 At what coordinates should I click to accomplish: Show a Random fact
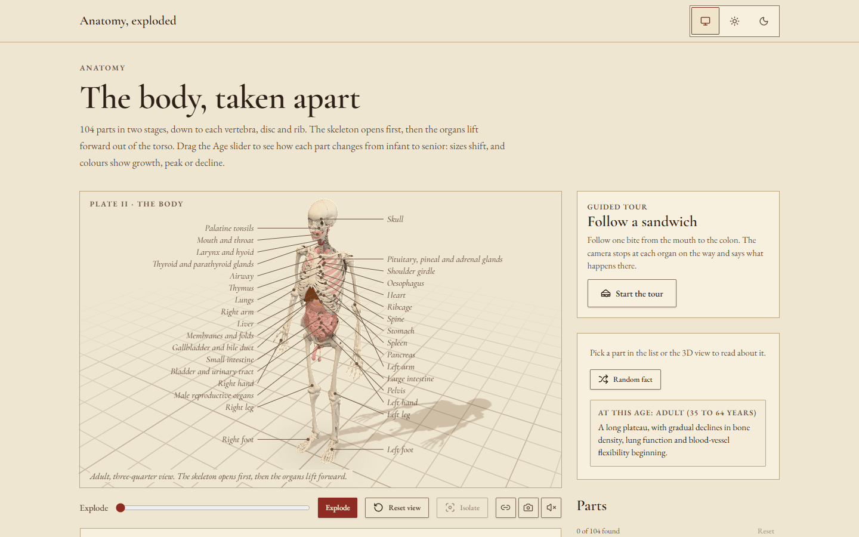(625, 379)
